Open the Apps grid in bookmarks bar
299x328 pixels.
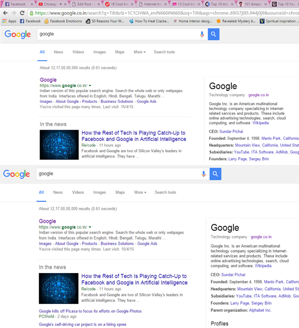9,21
